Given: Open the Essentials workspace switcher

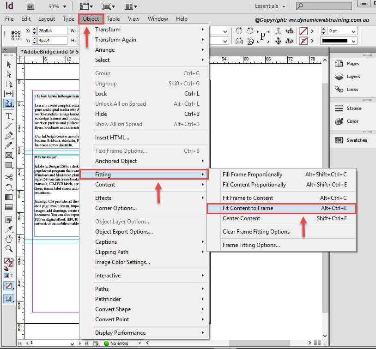Looking at the screenshot, I should pyautogui.click(x=270, y=6).
